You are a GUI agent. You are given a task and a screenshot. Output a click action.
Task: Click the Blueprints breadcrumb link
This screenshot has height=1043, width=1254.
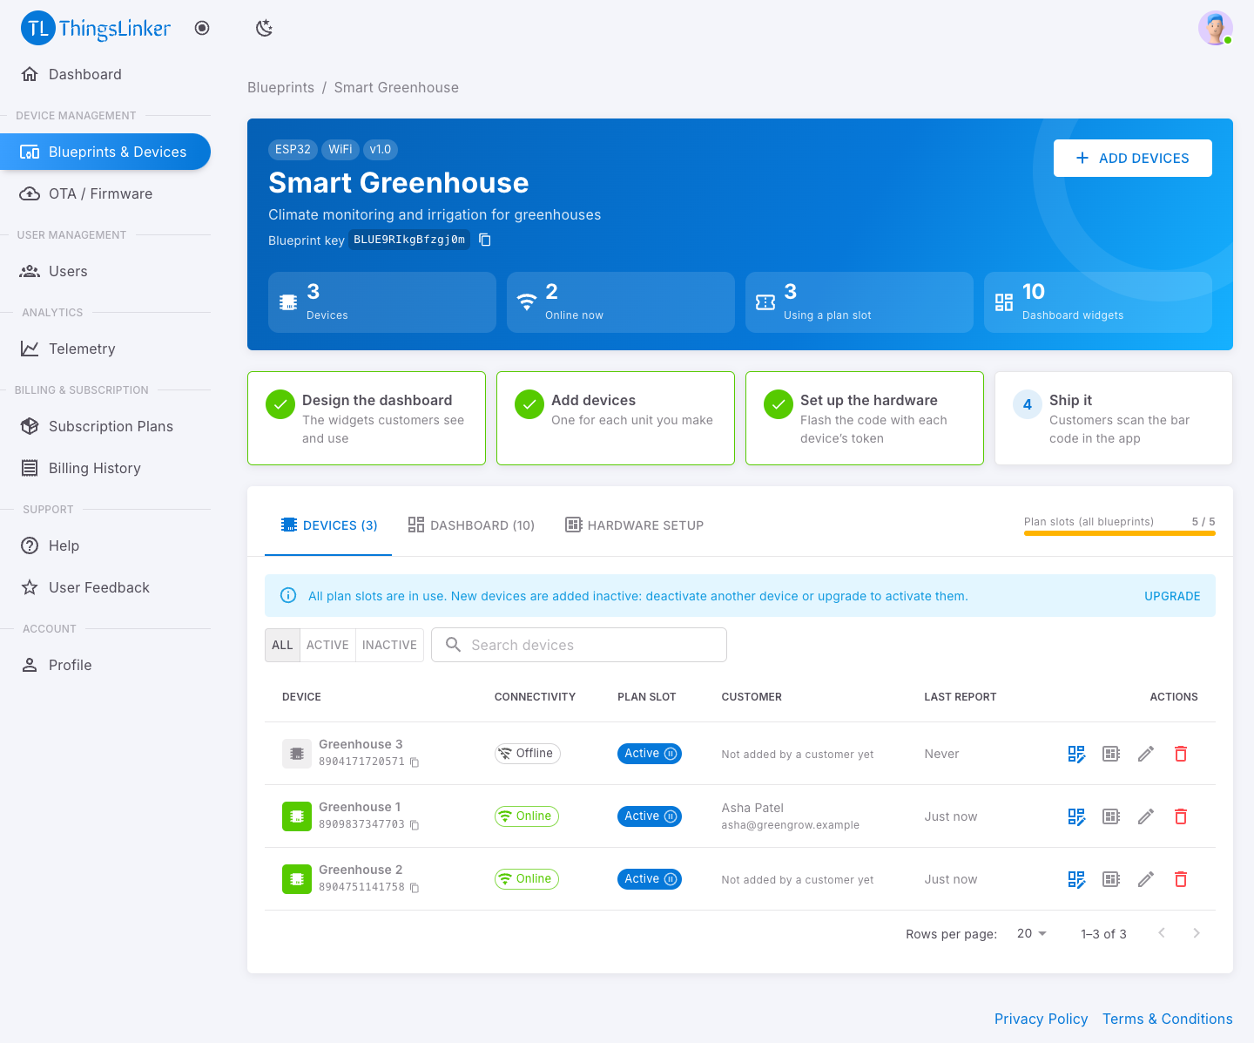click(x=280, y=87)
